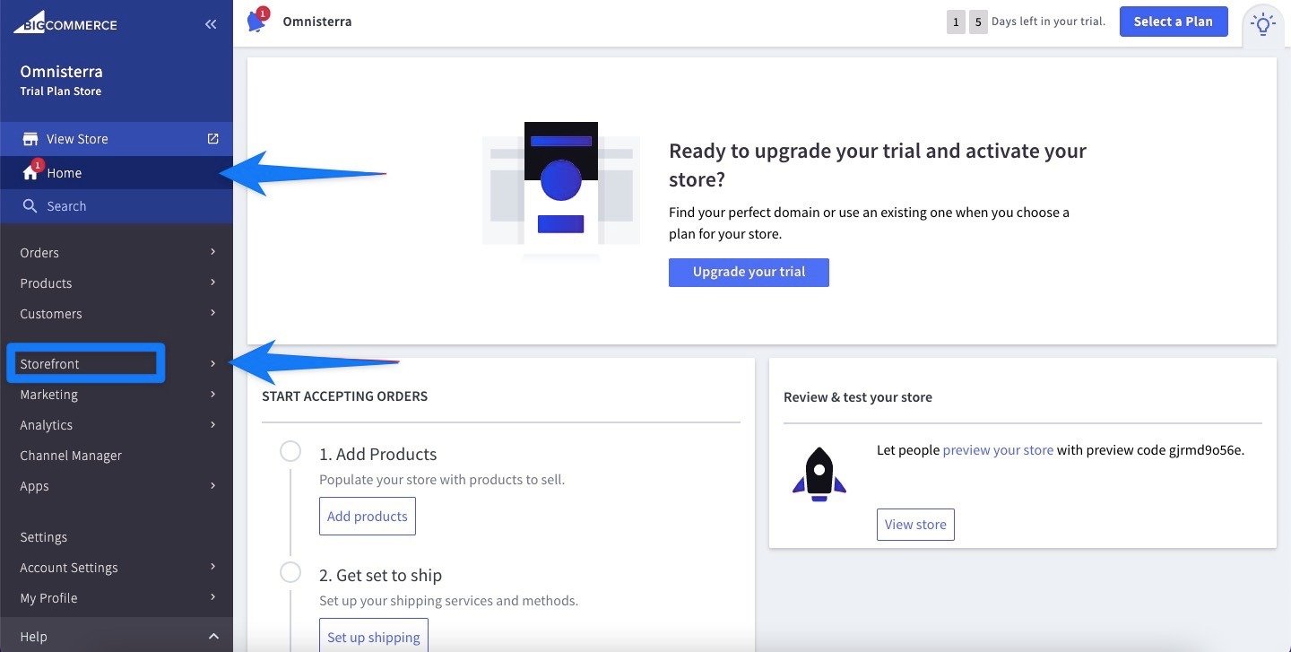The height and width of the screenshot is (652, 1291).
Task: Open the Storefront menu item
Action: (117, 364)
